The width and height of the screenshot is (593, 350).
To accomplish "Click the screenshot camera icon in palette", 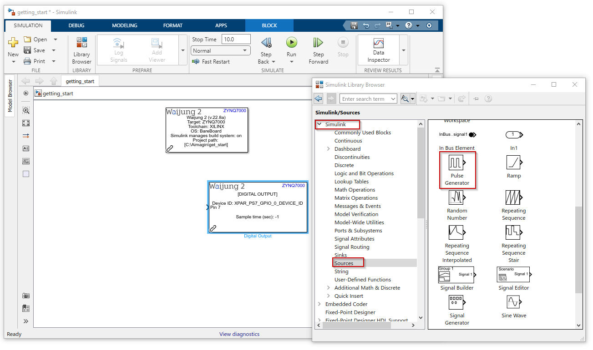I will [x=26, y=296].
